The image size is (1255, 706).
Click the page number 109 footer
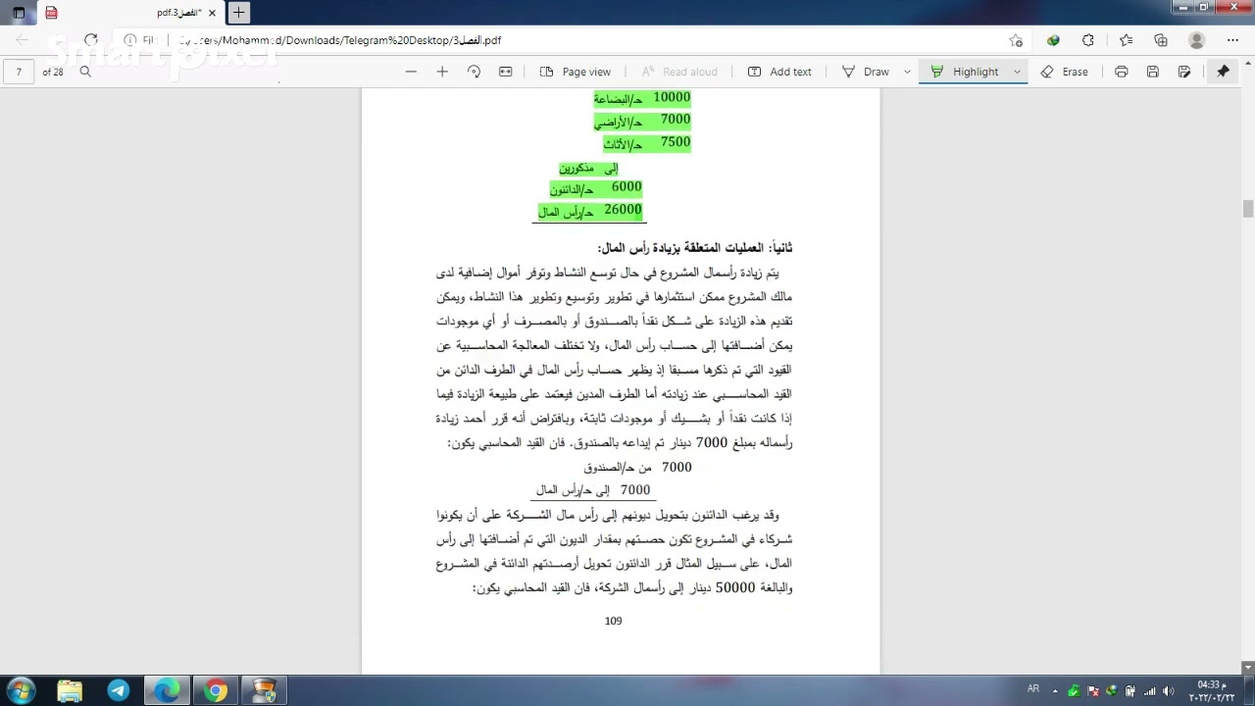click(614, 621)
